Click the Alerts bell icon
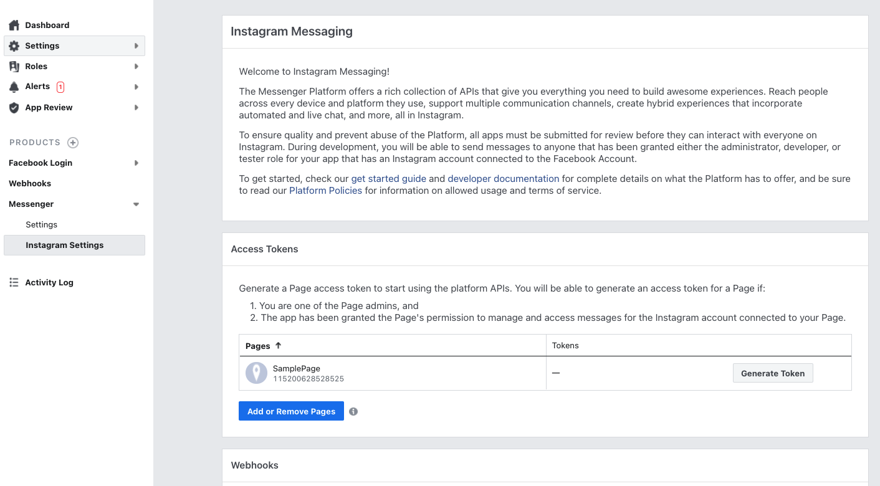Image resolution: width=880 pixels, height=486 pixels. (x=14, y=87)
